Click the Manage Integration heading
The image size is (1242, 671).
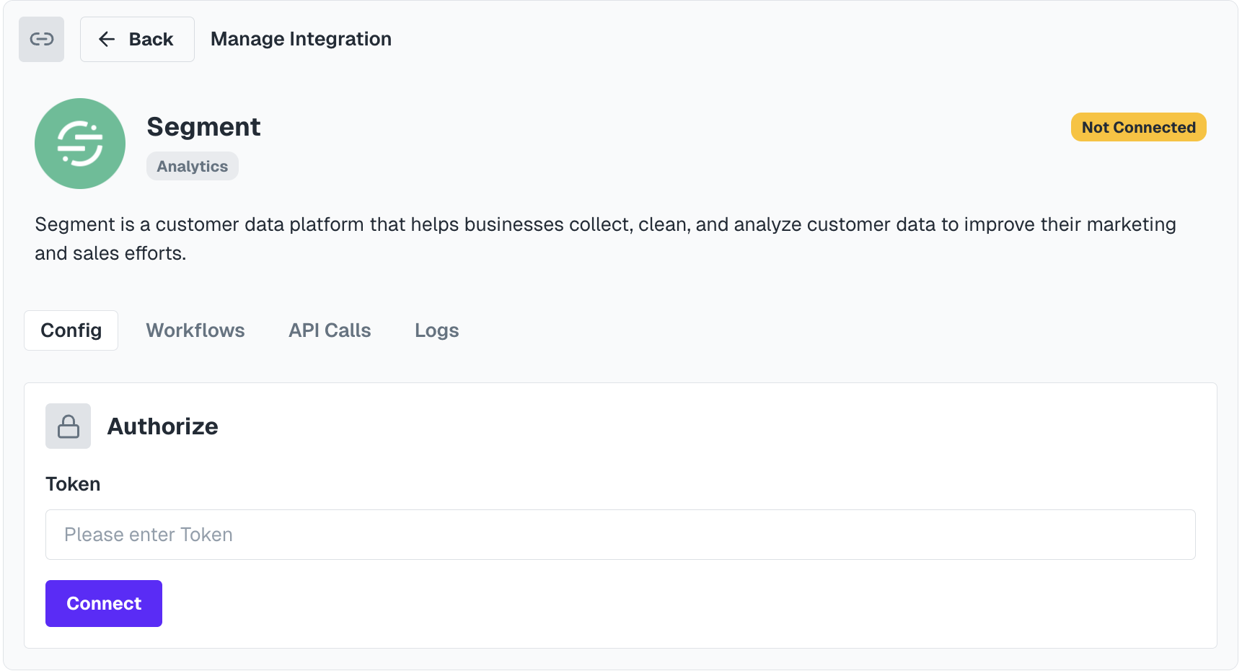301,39
